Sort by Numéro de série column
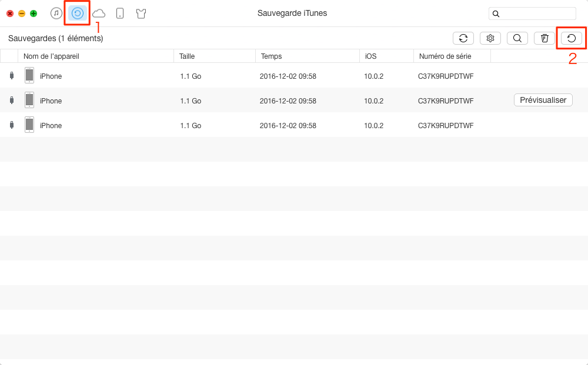This screenshot has width=588, height=365. click(452, 56)
